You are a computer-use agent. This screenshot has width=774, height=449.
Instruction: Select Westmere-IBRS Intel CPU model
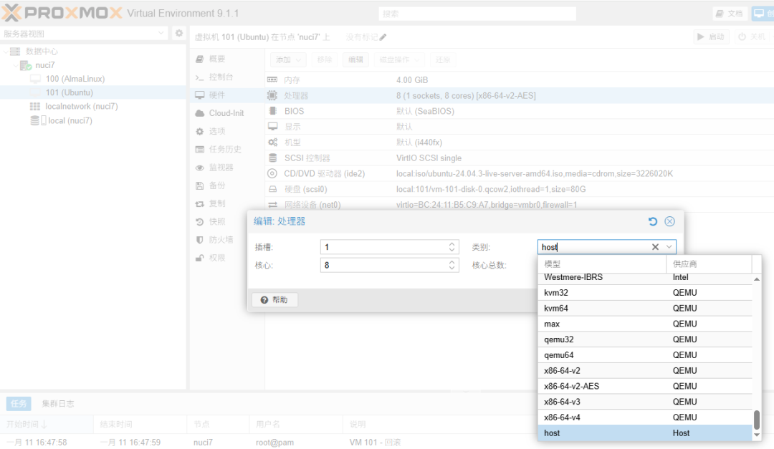tap(645, 278)
